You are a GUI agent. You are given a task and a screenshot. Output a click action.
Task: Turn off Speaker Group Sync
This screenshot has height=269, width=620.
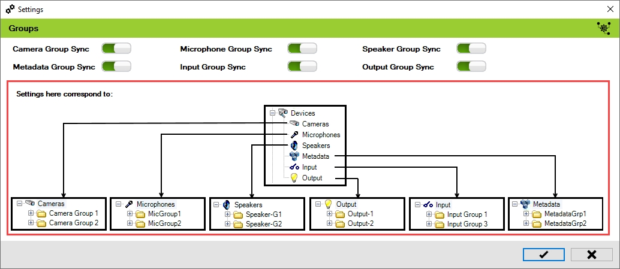click(x=471, y=49)
